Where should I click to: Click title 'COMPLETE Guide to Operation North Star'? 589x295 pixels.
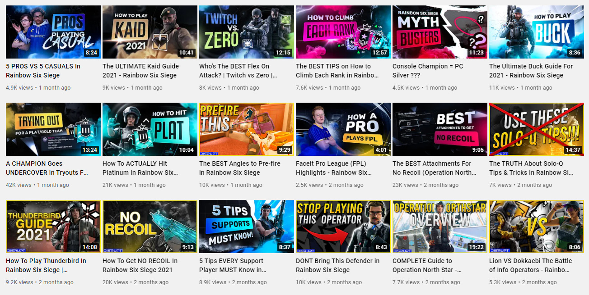[427, 265]
